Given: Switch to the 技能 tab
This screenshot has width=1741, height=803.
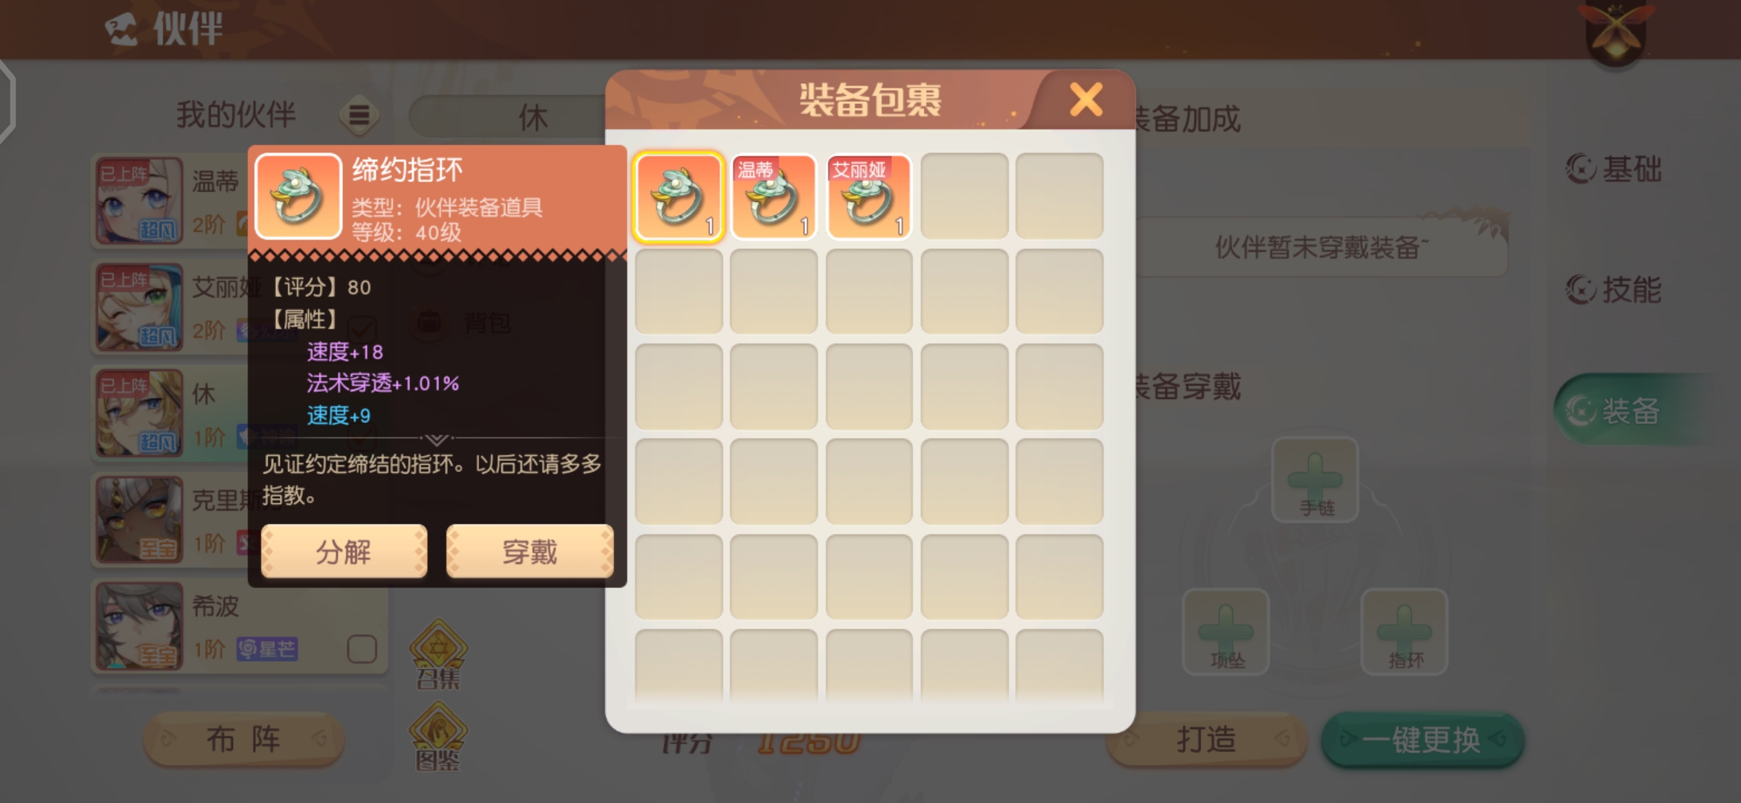Looking at the screenshot, I should [x=1615, y=289].
